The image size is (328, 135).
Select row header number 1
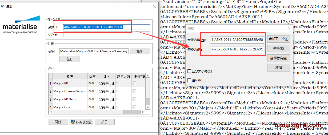50,83
